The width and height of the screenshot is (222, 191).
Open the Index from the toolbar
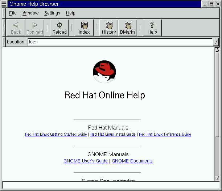click(84, 28)
